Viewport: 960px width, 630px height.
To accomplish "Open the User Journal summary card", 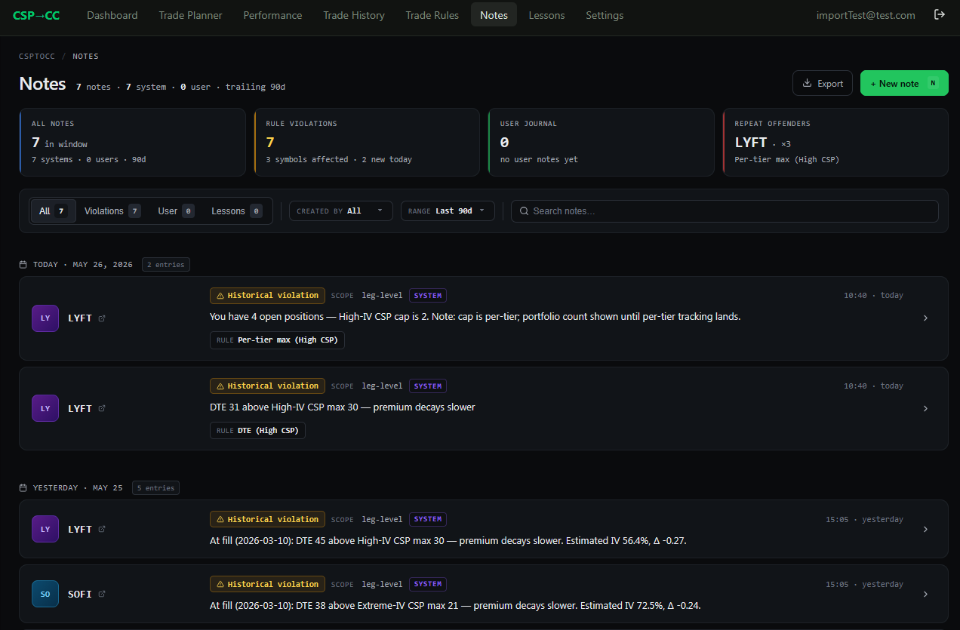I will 601,142.
